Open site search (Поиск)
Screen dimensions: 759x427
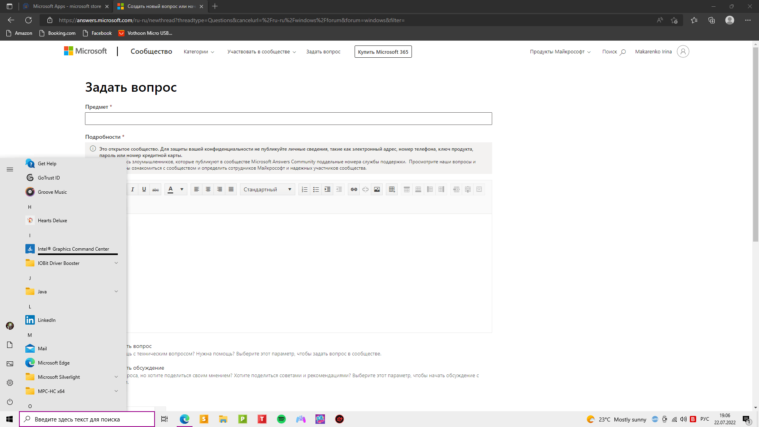[x=614, y=52]
